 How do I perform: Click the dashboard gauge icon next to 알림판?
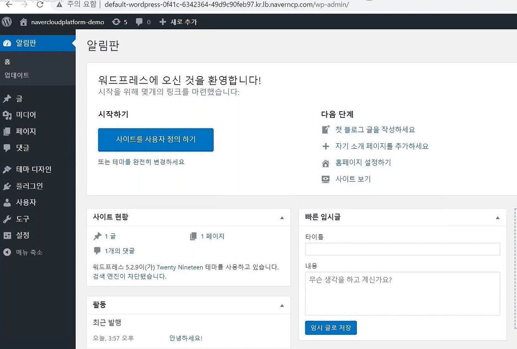coord(7,43)
